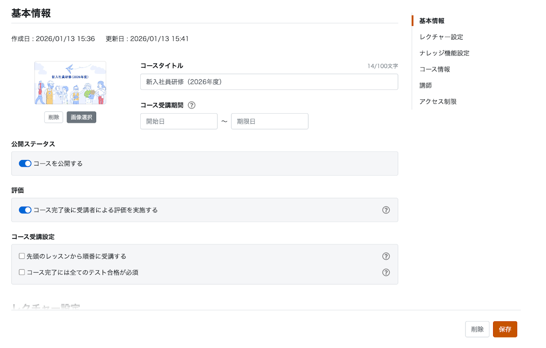546x348 pixels.
Task: Check コース完了には全てのテスト合格が必須 checkbox
Action: coord(22,272)
